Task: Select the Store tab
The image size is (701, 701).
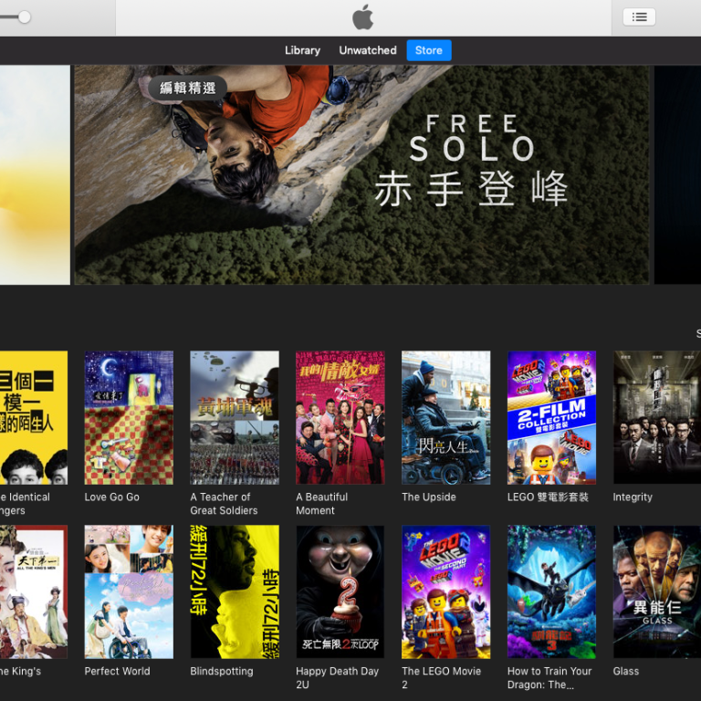Action: pos(429,50)
